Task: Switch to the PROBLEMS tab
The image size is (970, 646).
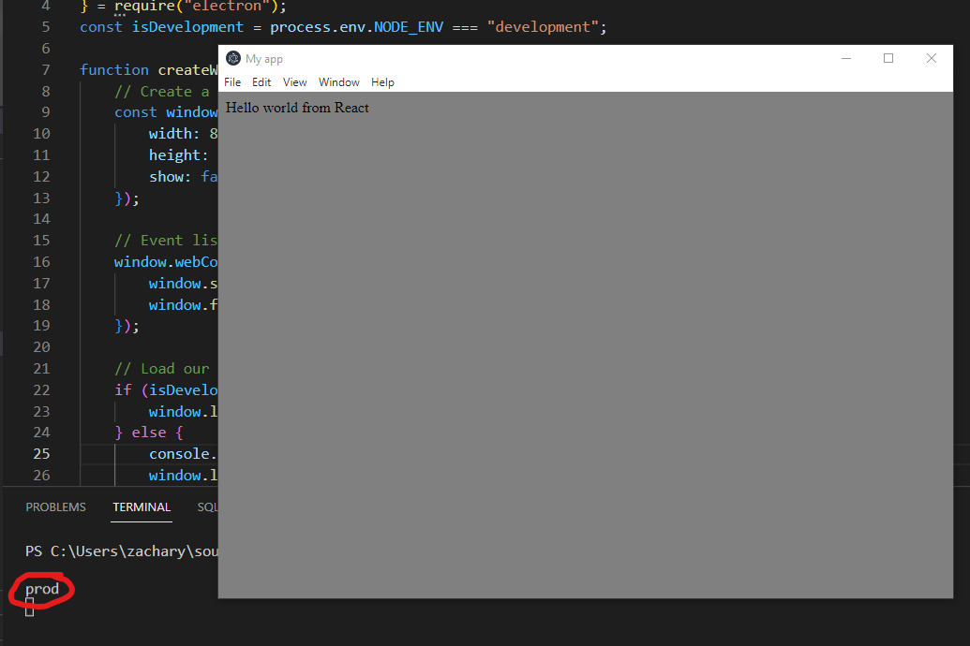Action: pos(55,507)
